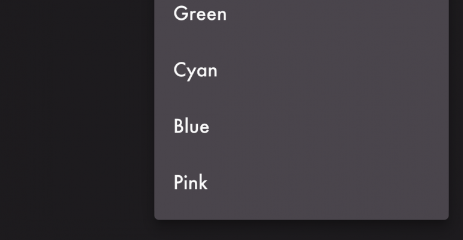Click the Cyan text label
Screen dimensions: 463x240
tap(195, 71)
